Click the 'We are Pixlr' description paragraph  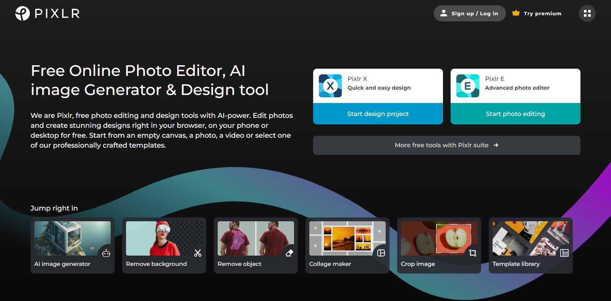click(x=162, y=130)
